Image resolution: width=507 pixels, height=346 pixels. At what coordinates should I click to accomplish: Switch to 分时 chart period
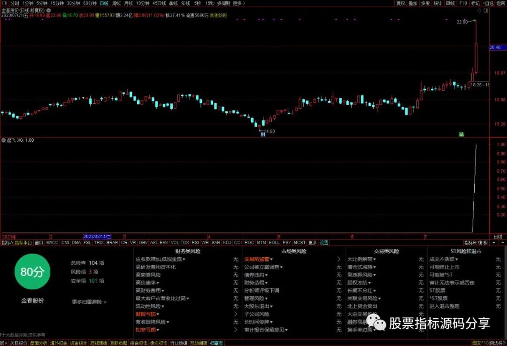click(x=15, y=3)
